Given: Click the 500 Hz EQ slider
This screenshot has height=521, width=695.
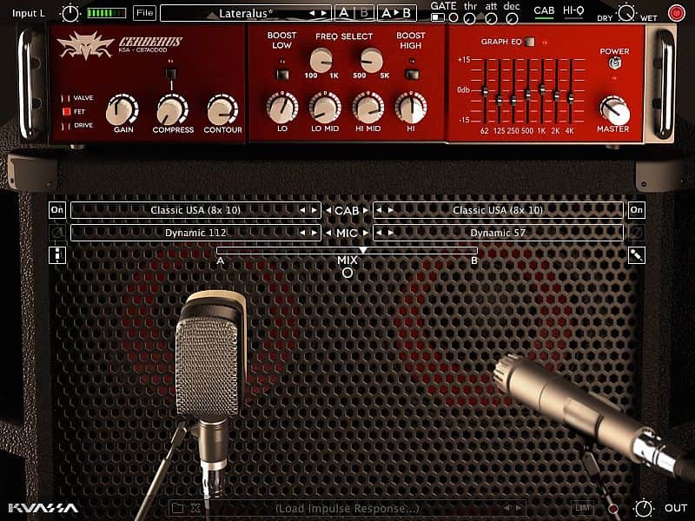Looking at the screenshot, I should [x=527, y=94].
